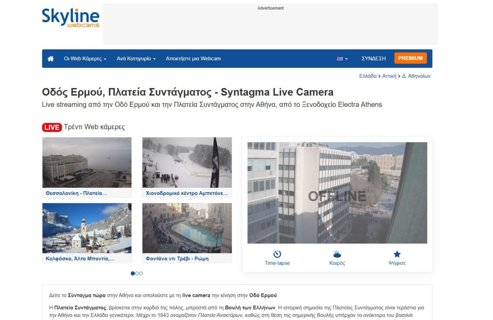The width and height of the screenshot is (493, 320).
Task: Expand the Ανά Κατηγορία dropdown
Action: (x=136, y=59)
